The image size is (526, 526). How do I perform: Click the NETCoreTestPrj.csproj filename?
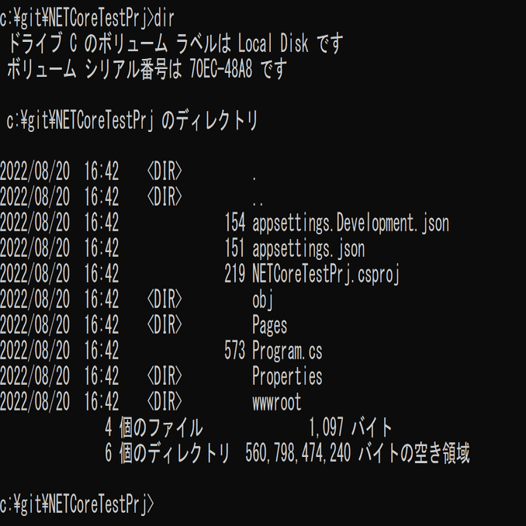tap(325, 274)
